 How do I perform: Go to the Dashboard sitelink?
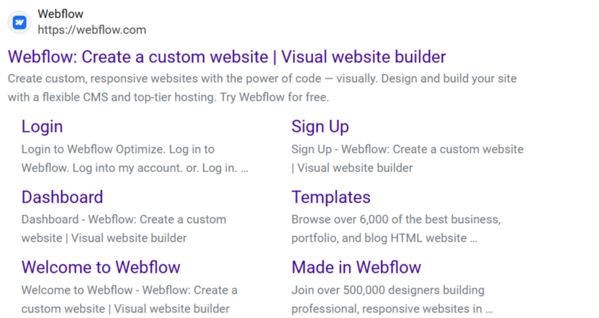(x=62, y=197)
